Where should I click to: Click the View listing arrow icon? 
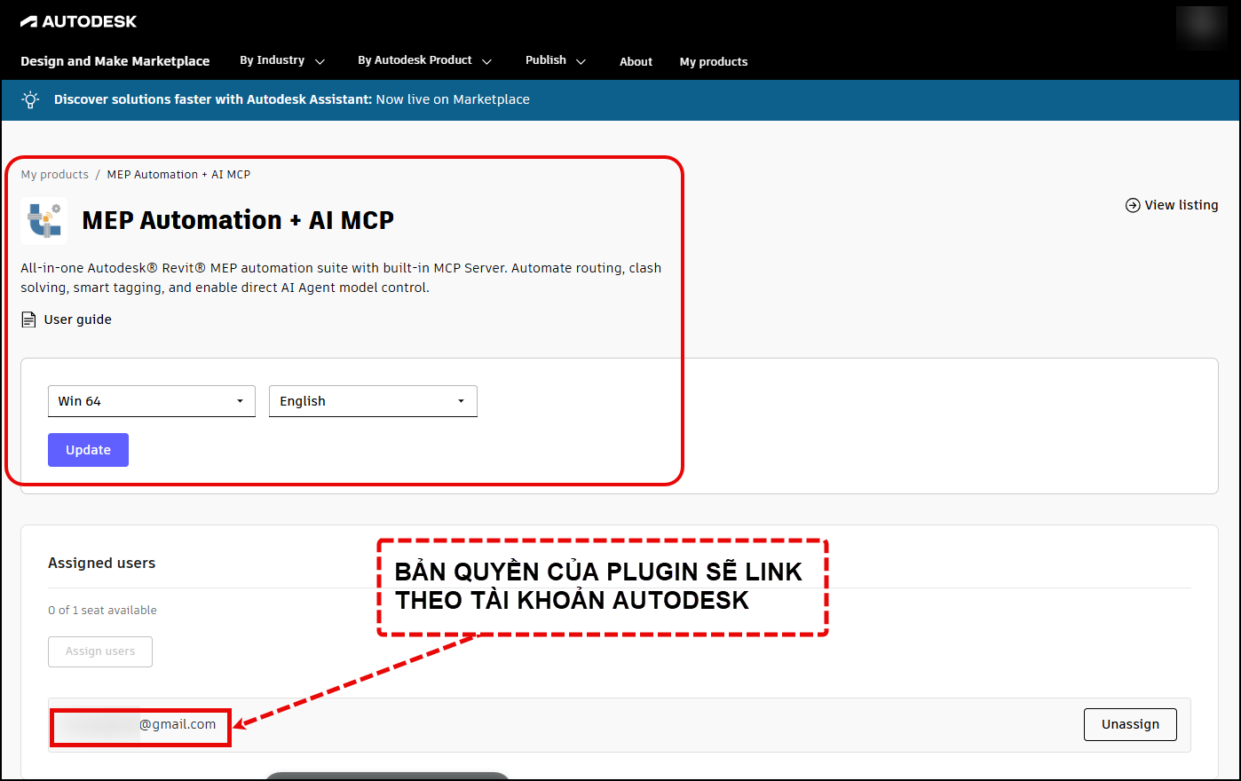(1133, 205)
